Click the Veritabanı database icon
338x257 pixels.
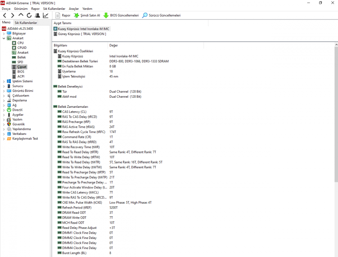tap(9, 134)
